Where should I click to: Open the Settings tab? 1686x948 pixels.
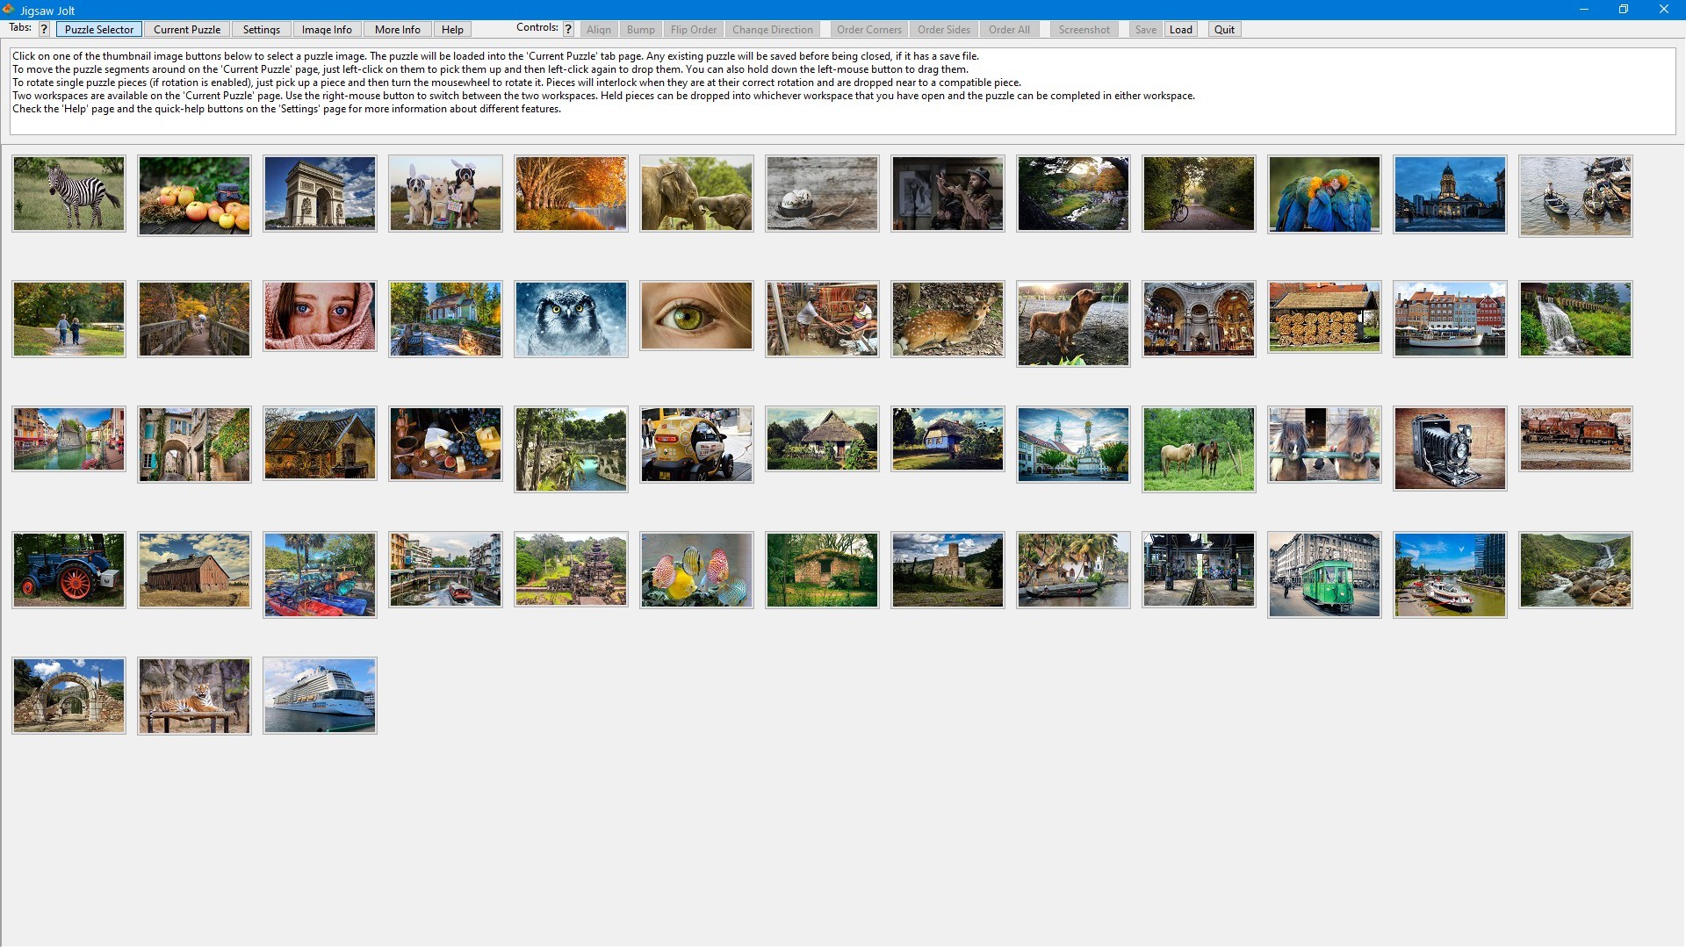tap(260, 29)
